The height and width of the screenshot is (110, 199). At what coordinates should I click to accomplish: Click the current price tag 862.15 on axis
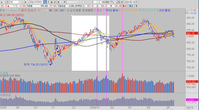point(192,33)
